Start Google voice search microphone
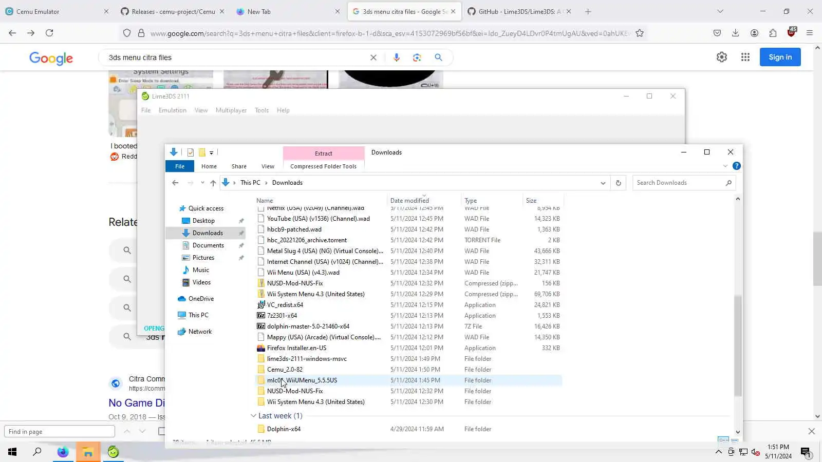This screenshot has width=822, height=462. pyautogui.click(x=396, y=57)
